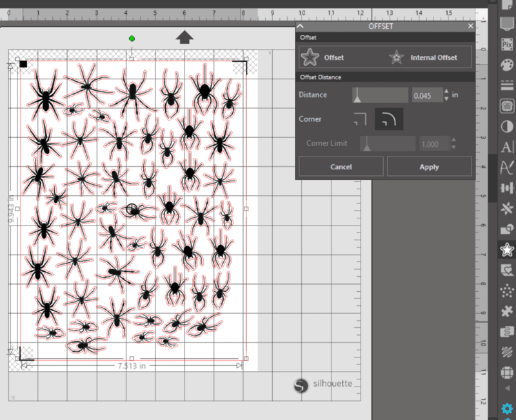Screen dimensions: 516x420
Task: Open the half-circle contrast effects icon
Action: pyautogui.click(x=507, y=126)
